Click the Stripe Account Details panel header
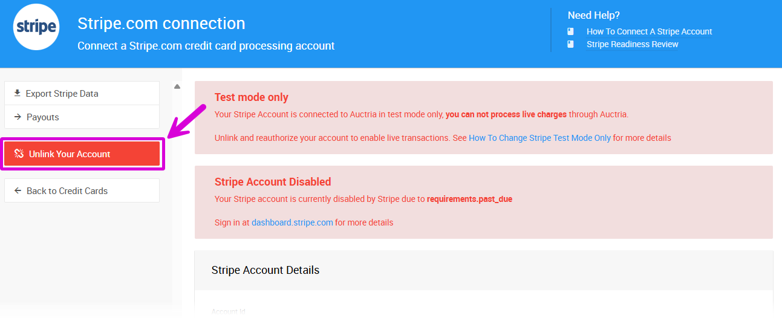Screen dimensions: 782x318 [266, 270]
